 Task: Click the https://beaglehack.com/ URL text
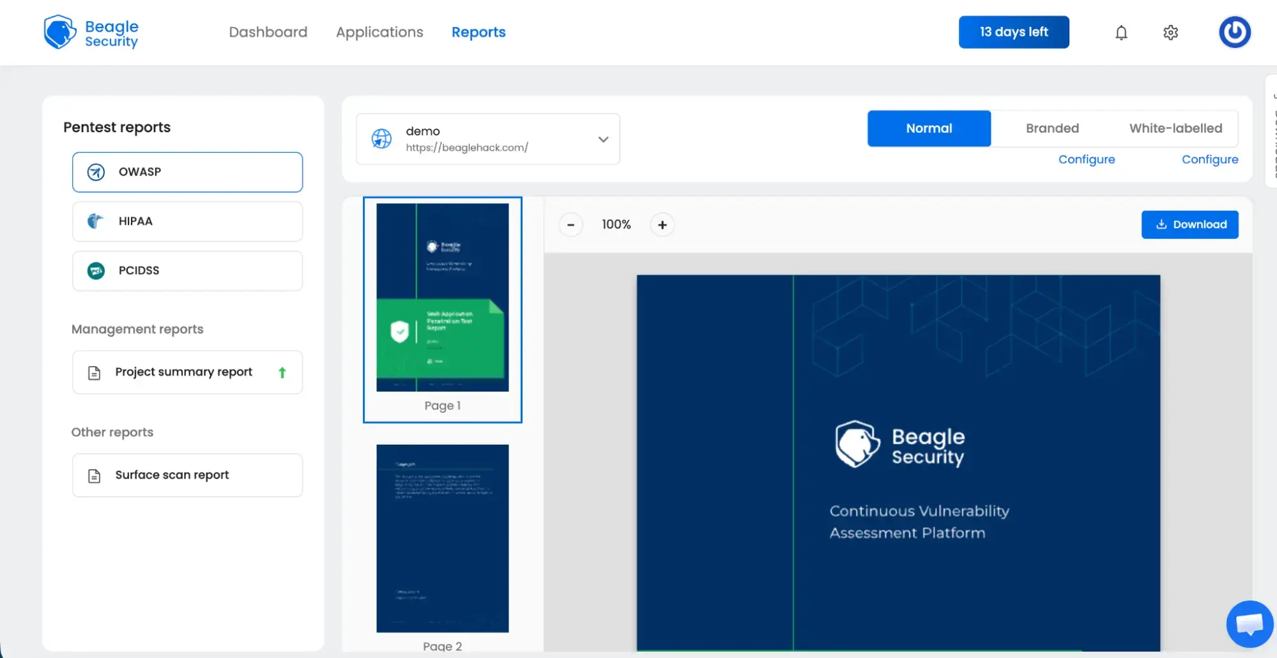pyautogui.click(x=466, y=148)
